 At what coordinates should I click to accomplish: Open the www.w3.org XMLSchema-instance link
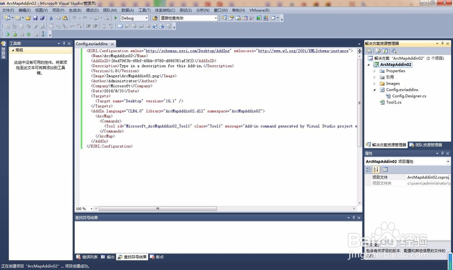tap(304, 51)
